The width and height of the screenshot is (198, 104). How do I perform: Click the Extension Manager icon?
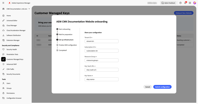point(3,40)
